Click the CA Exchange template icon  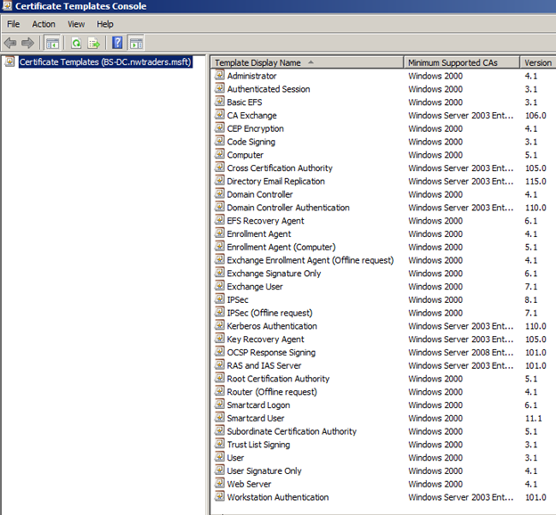[x=220, y=114]
